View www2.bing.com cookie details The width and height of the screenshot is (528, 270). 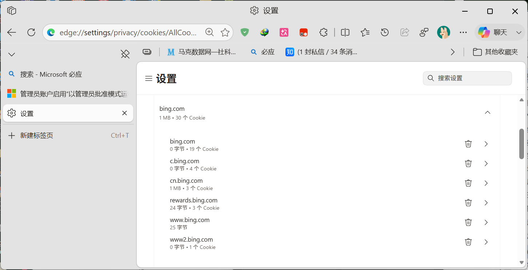(486, 242)
